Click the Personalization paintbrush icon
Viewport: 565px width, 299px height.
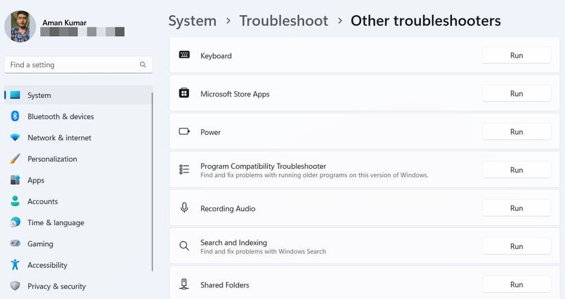pyautogui.click(x=15, y=159)
